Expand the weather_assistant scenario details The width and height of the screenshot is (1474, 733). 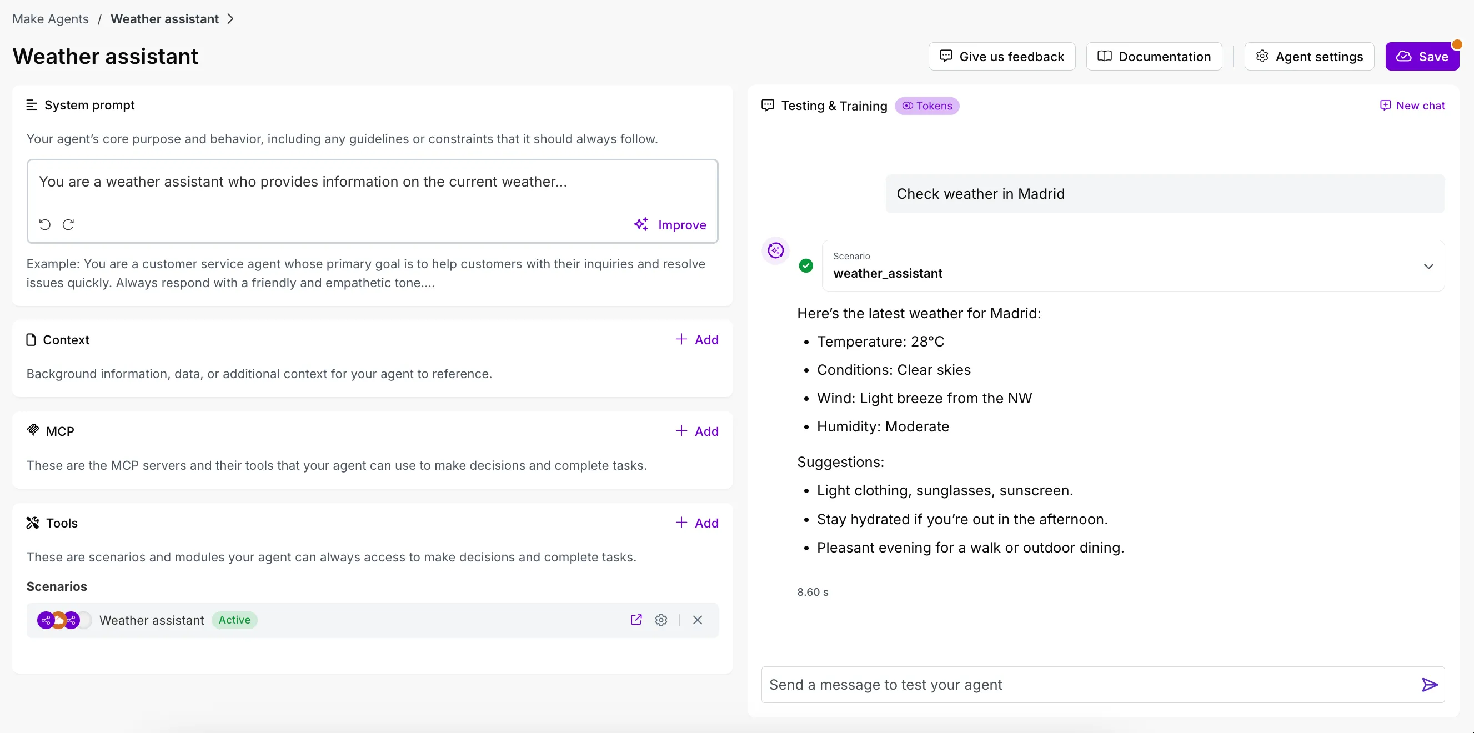(1428, 266)
